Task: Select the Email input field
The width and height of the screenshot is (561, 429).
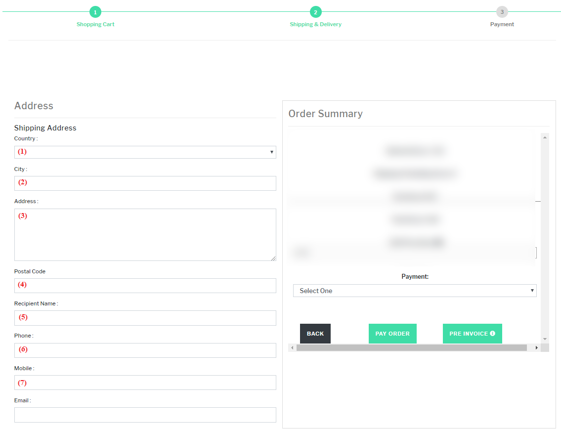Action: (x=145, y=415)
